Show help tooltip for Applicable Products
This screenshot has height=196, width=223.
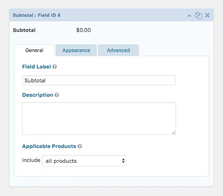pyautogui.click(x=80, y=146)
